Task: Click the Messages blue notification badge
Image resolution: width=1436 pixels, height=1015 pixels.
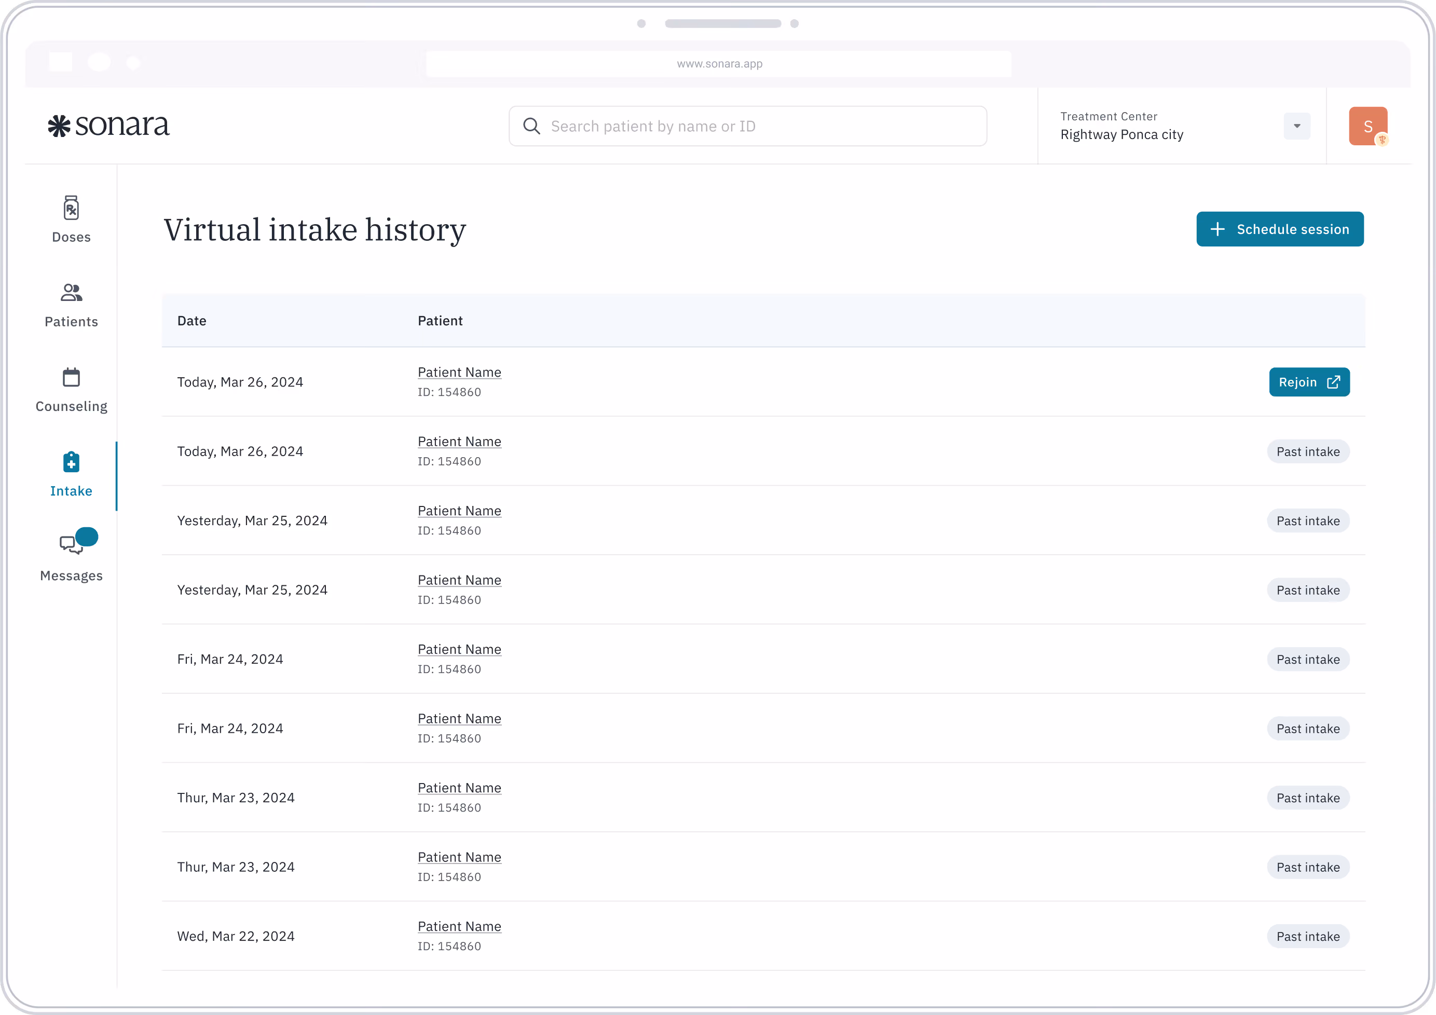Action: pyautogui.click(x=87, y=537)
